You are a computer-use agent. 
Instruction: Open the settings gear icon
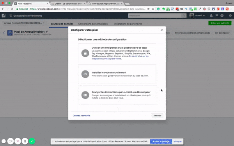tap(222, 16)
